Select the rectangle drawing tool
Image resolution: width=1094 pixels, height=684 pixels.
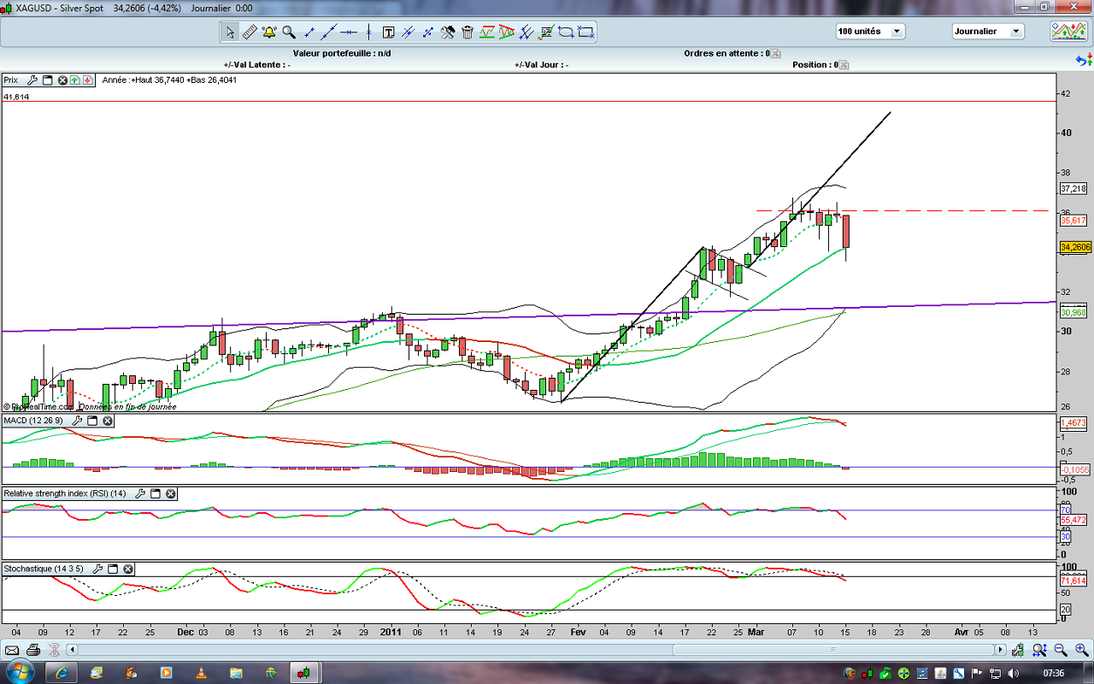(x=586, y=32)
